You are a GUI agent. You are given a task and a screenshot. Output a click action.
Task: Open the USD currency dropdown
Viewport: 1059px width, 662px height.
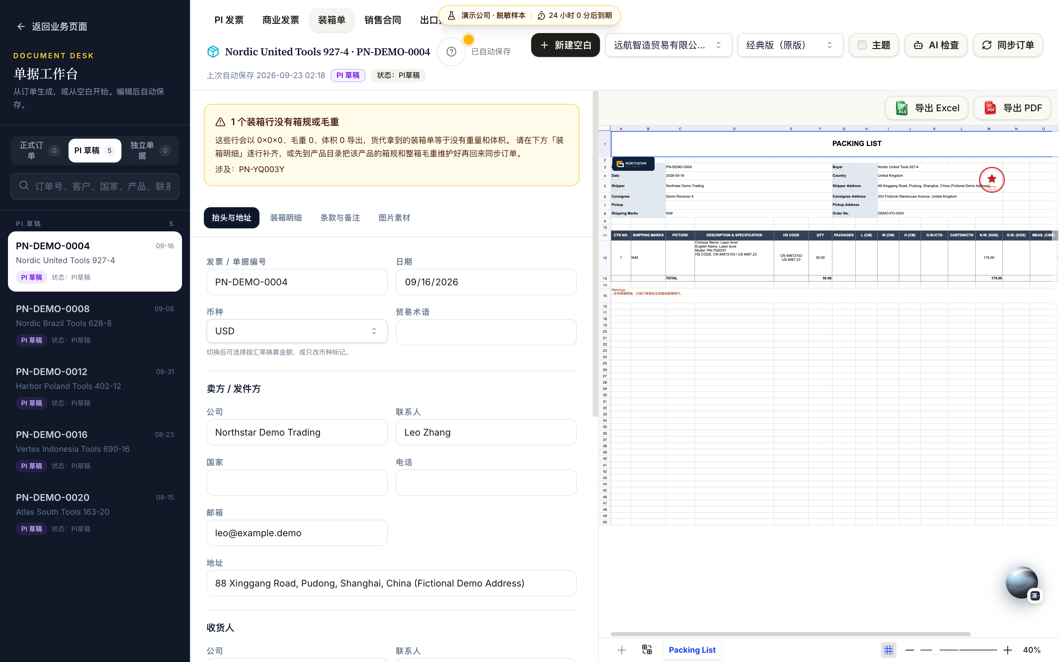(x=297, y=331)
